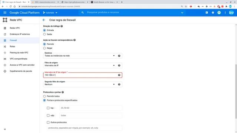Open the three-dot settings menu in header
237x133 pixels.
coord(225,13)
